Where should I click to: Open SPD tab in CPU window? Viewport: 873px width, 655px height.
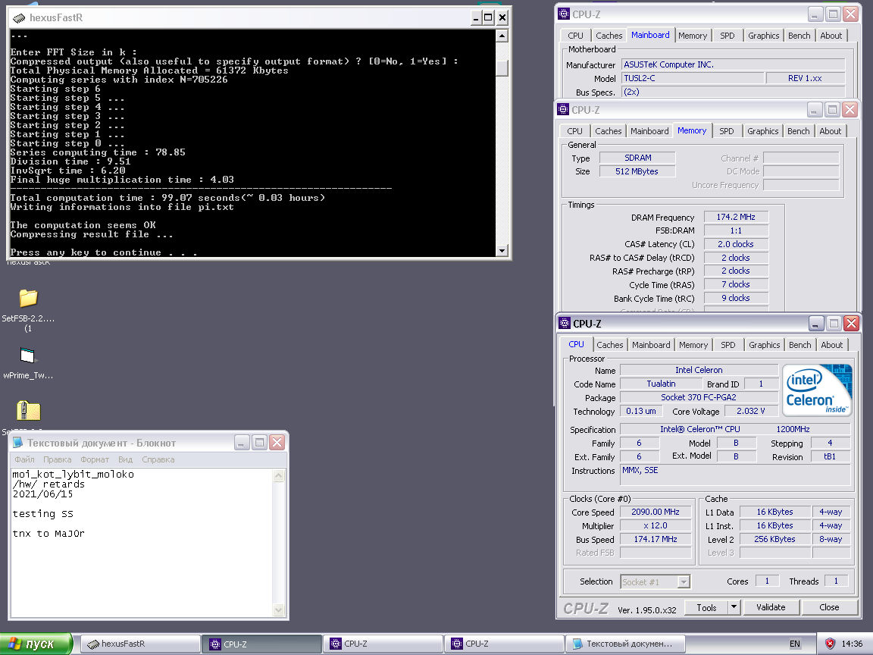pos(727,346)
